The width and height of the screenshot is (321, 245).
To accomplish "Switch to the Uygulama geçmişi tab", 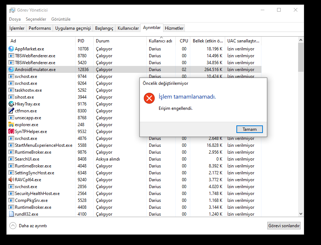I will click(x=73, y=28).
